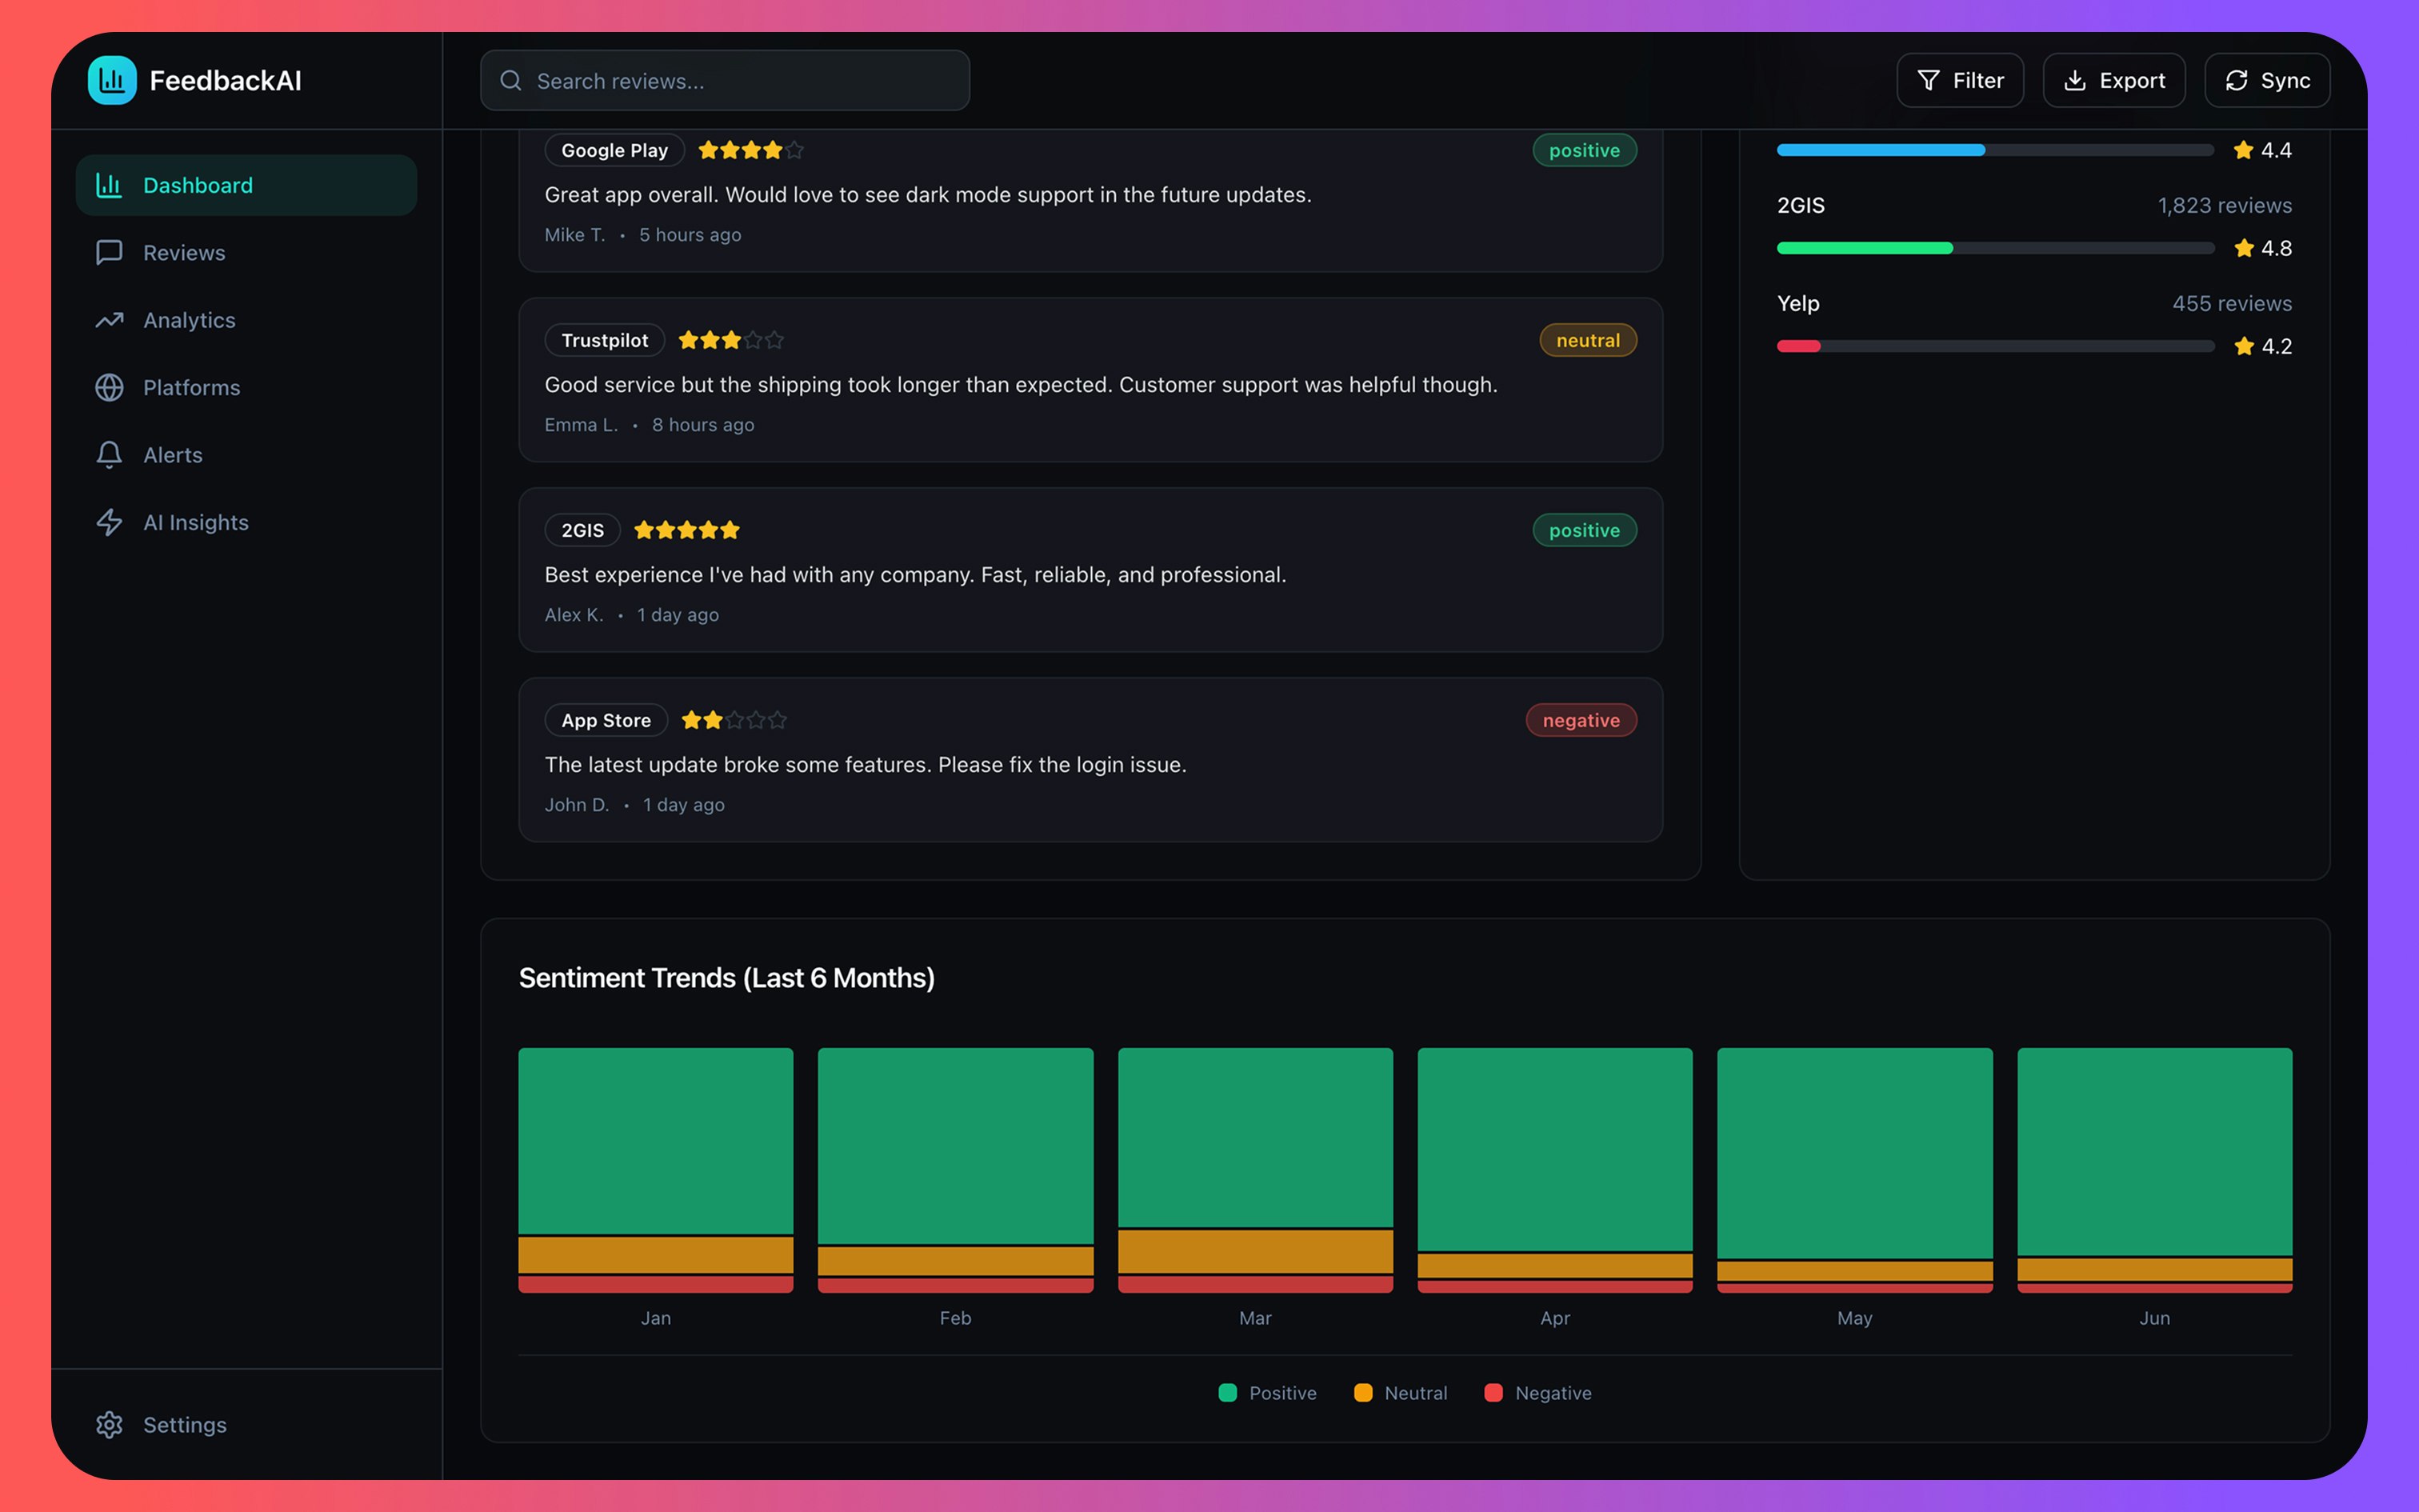Toggle the Negative legend item

(1537, 1392)
